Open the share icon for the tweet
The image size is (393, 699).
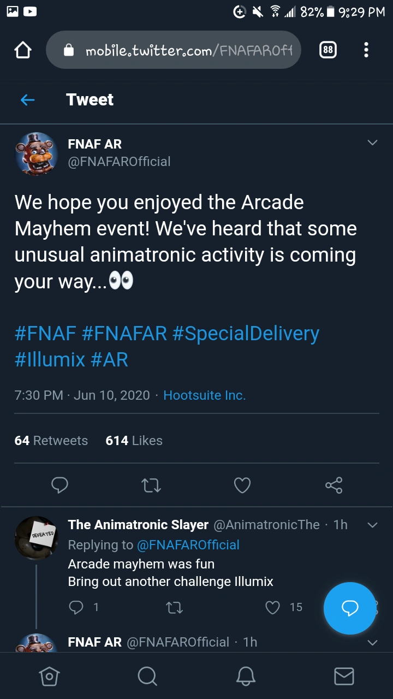334,485
